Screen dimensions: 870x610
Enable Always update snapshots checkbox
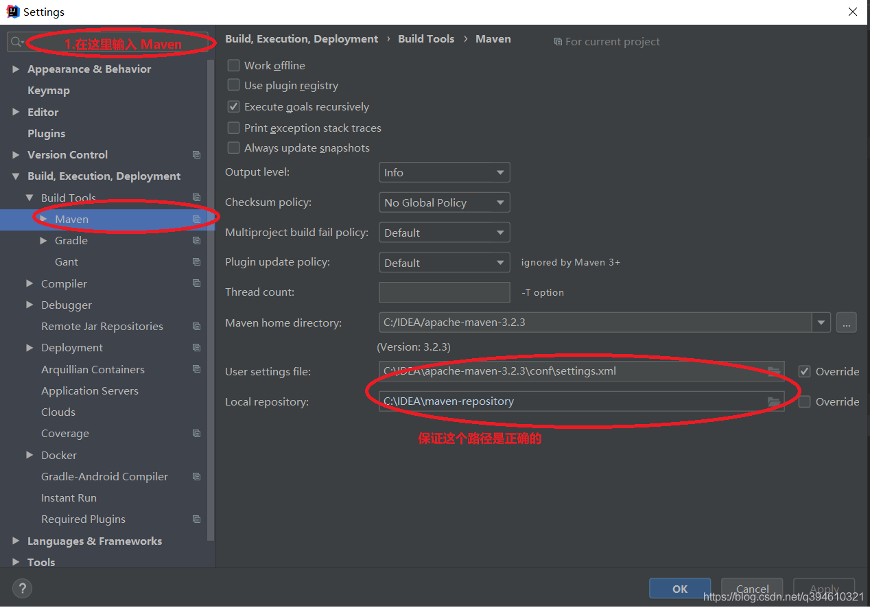tap(233, 148)
